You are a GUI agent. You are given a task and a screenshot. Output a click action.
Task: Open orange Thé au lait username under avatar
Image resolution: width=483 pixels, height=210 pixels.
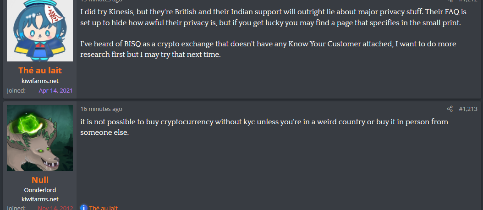[x=40, y=70]
